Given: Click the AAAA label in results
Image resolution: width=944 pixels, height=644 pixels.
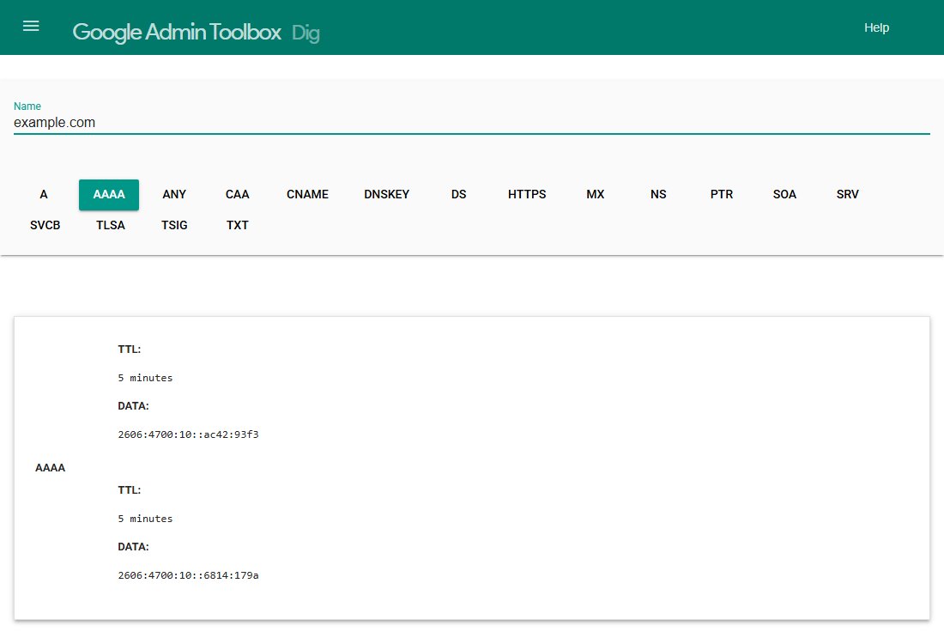Looking at the screenshot, I should (50, 467).
